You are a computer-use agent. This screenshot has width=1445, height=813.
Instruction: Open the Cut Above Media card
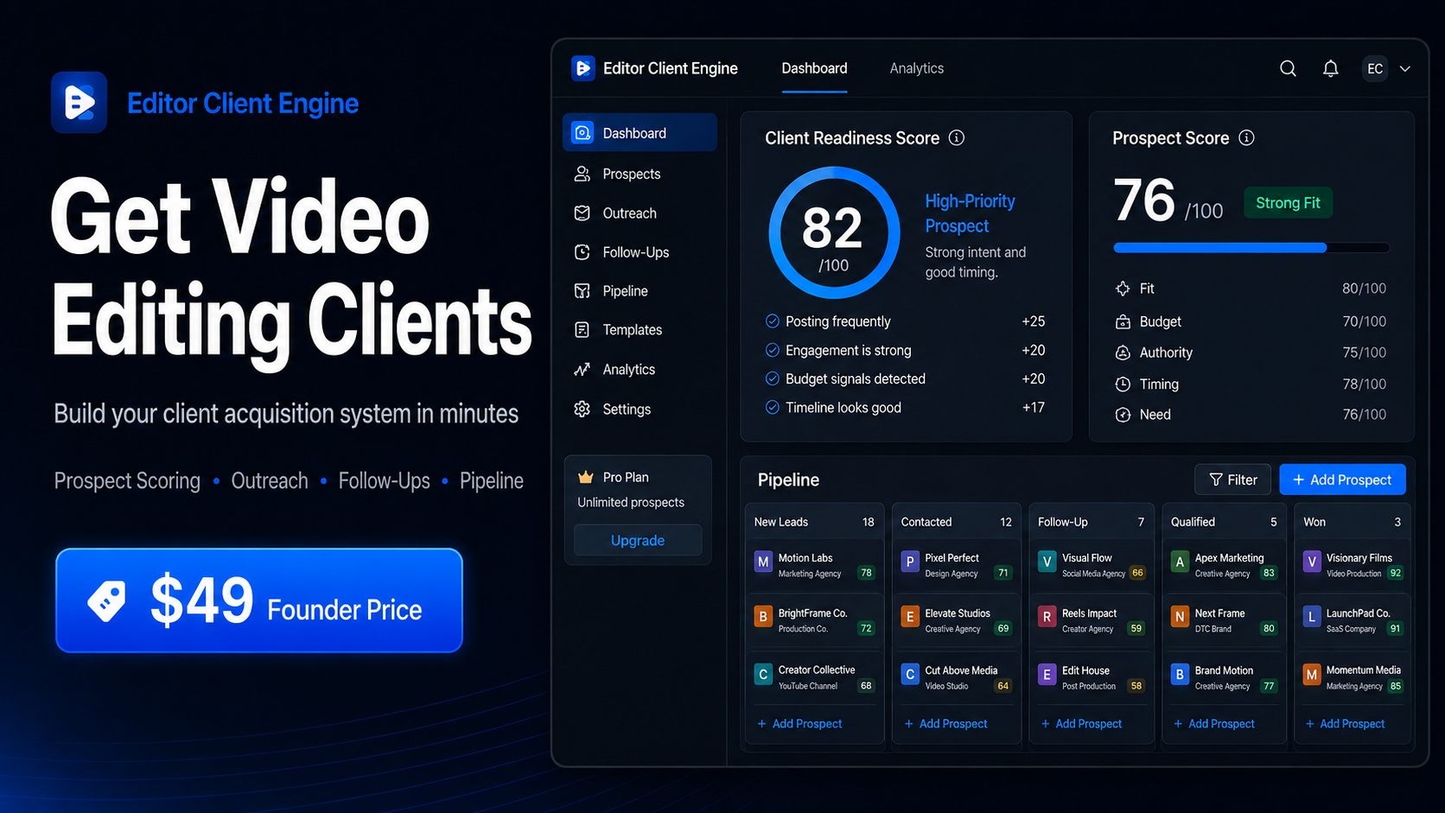(x=956, y=677)
